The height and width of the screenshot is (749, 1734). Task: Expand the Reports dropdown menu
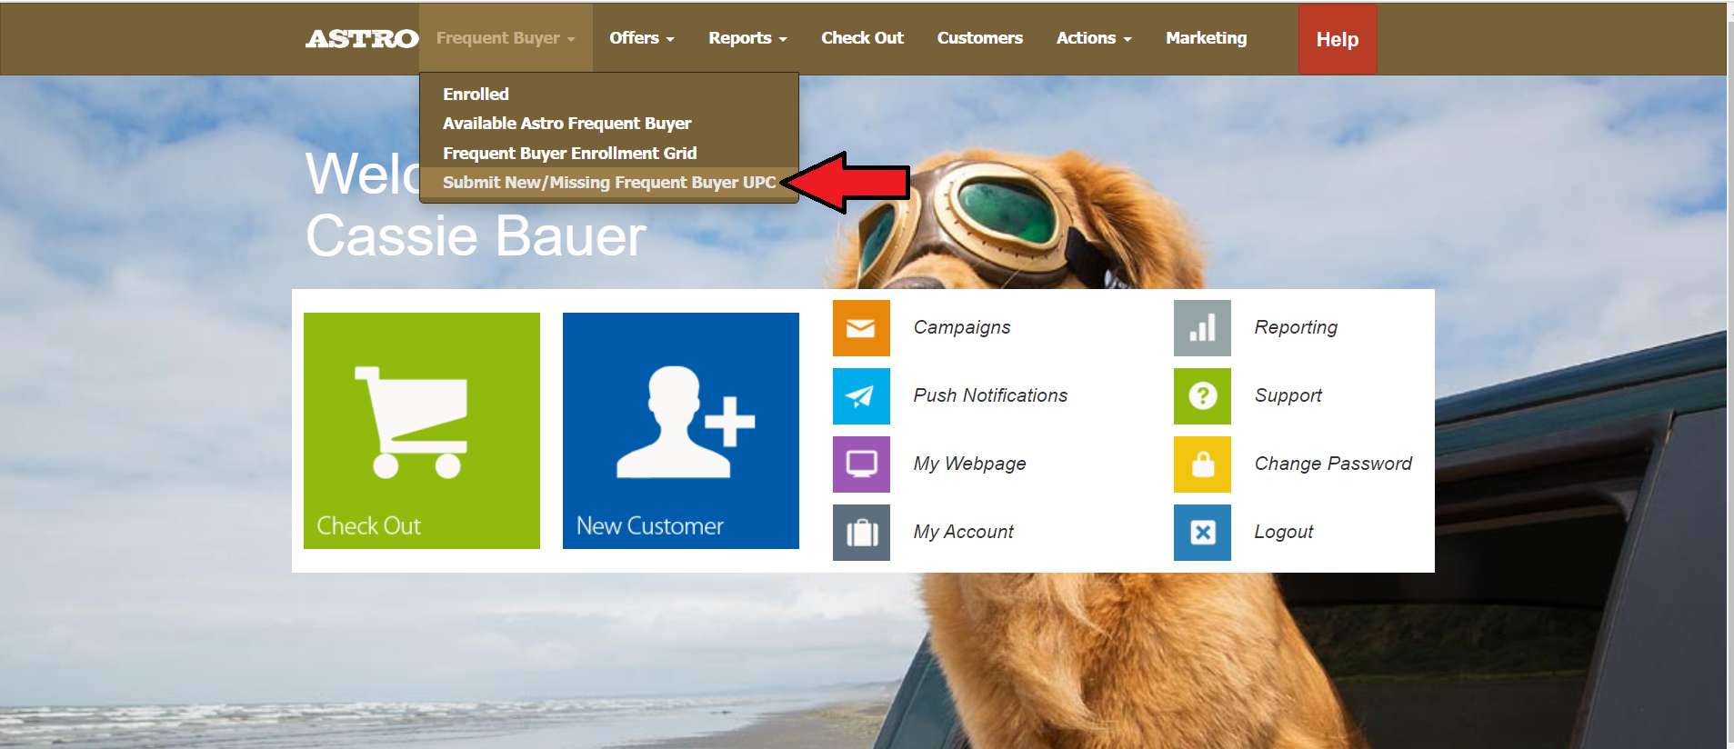click(x=747, y=38)
